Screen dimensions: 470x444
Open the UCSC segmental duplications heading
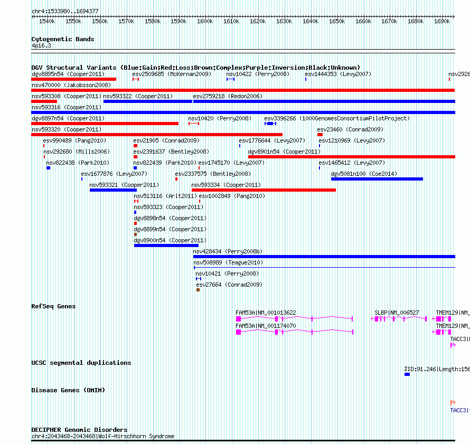(81, 363)
